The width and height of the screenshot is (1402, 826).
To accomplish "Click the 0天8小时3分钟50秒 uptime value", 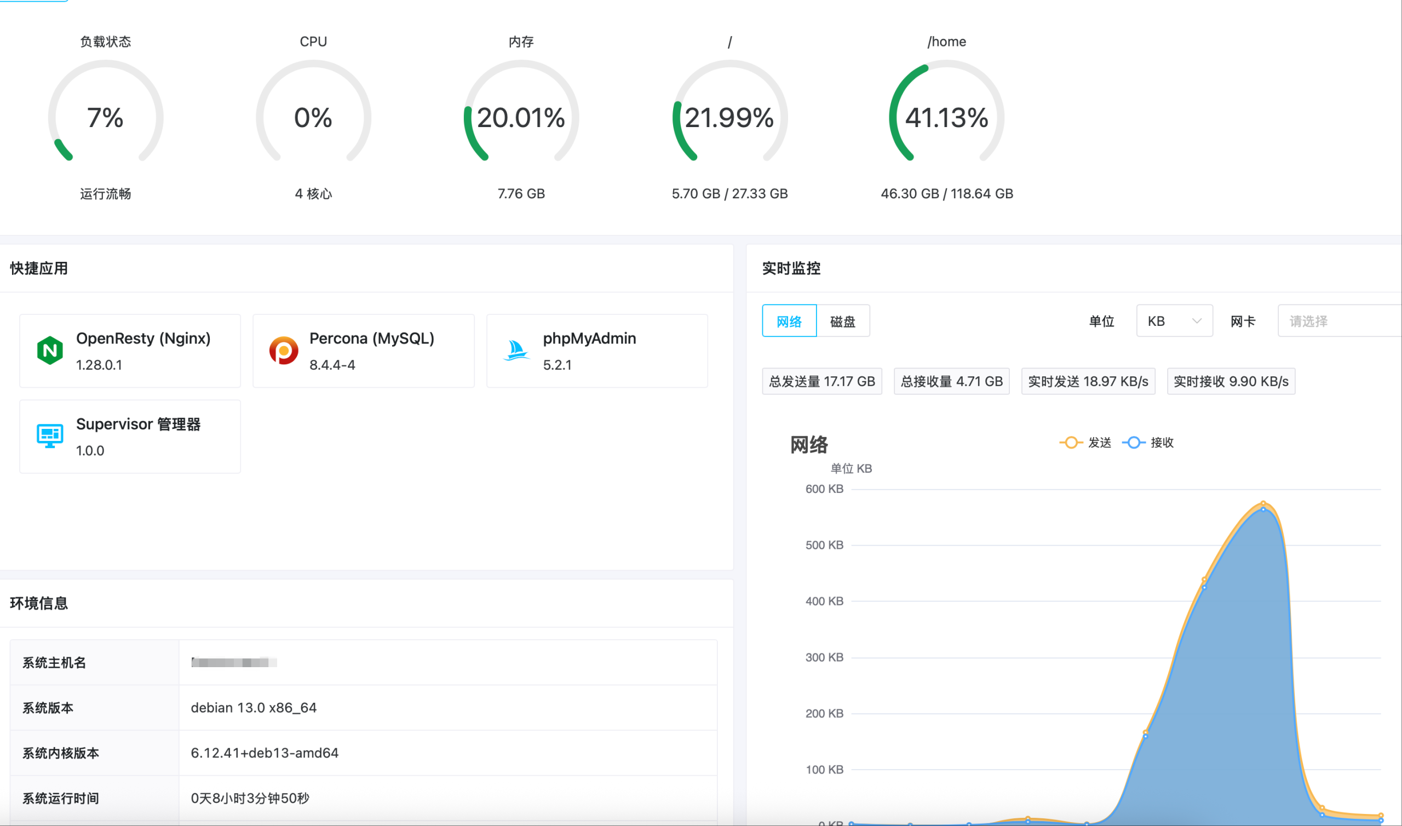I will 250,798.
